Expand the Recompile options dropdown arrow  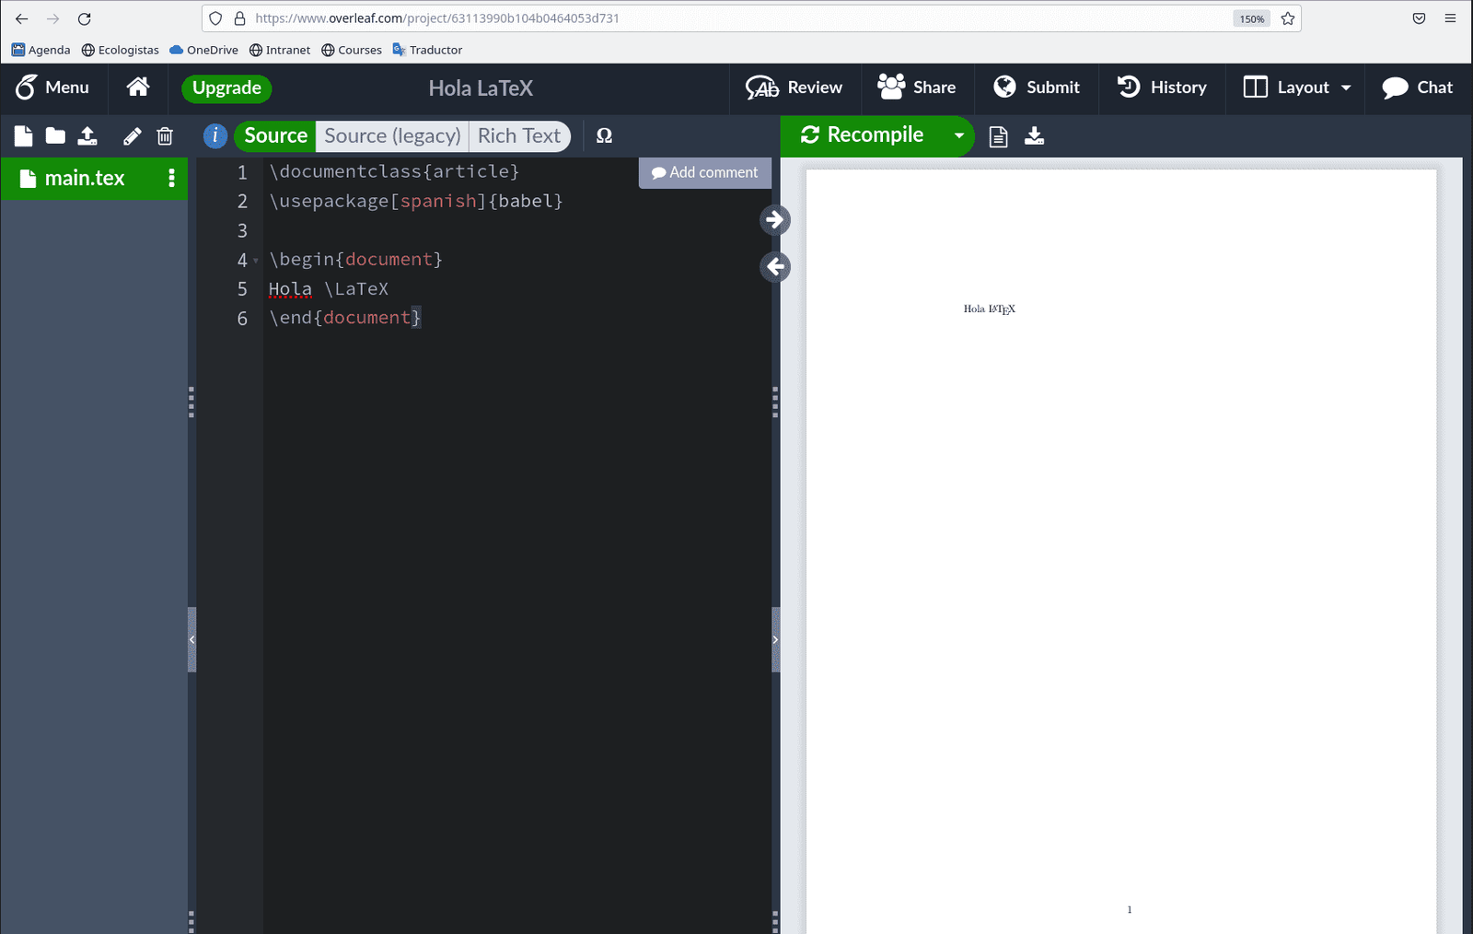(x=958, y=135)
